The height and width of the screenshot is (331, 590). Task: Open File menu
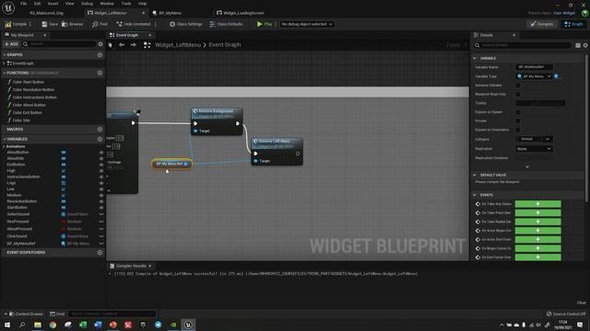tap(23, 4)
